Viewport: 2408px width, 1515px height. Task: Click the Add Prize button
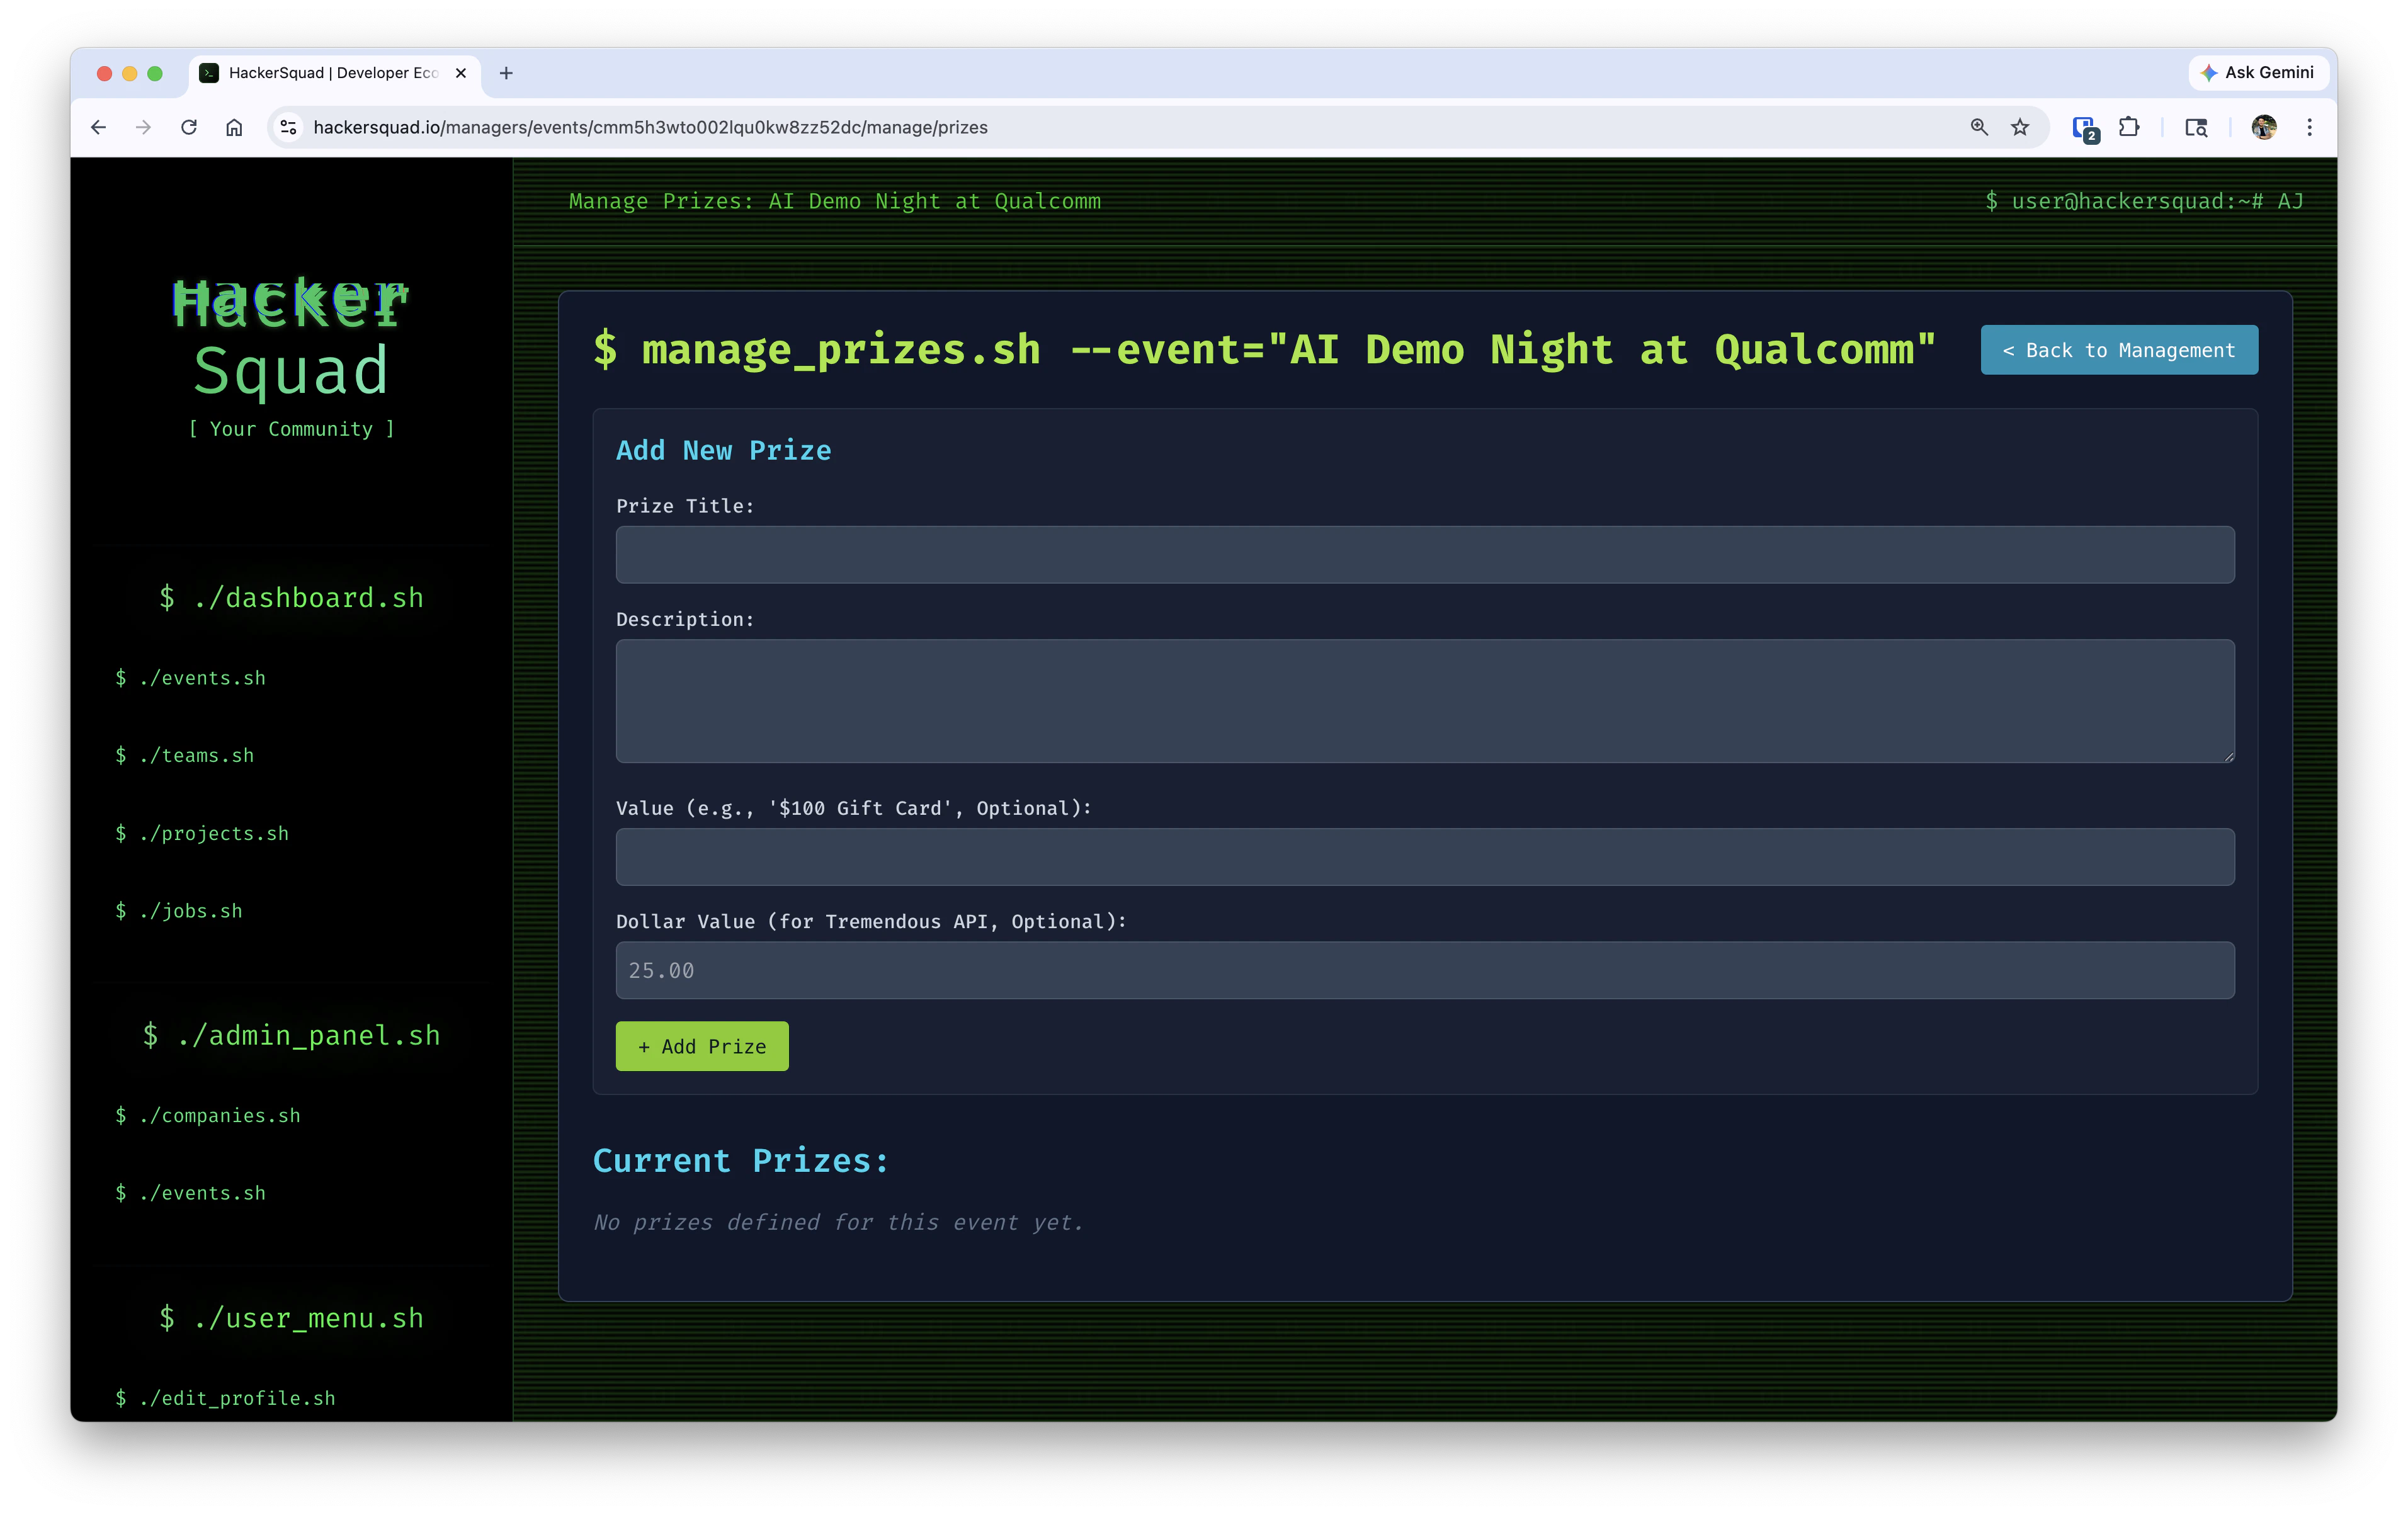point(702,1046)
